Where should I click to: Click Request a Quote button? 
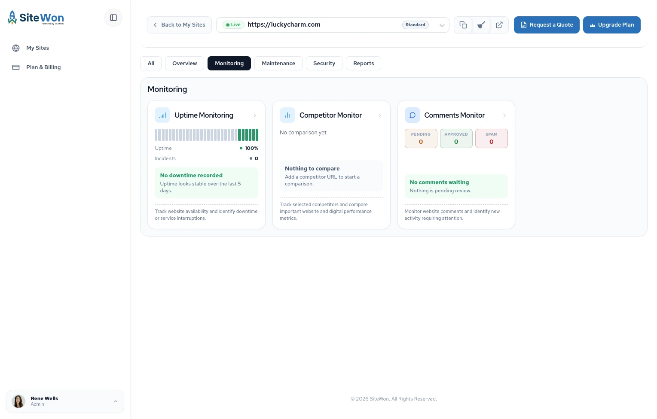coord(547,25)
